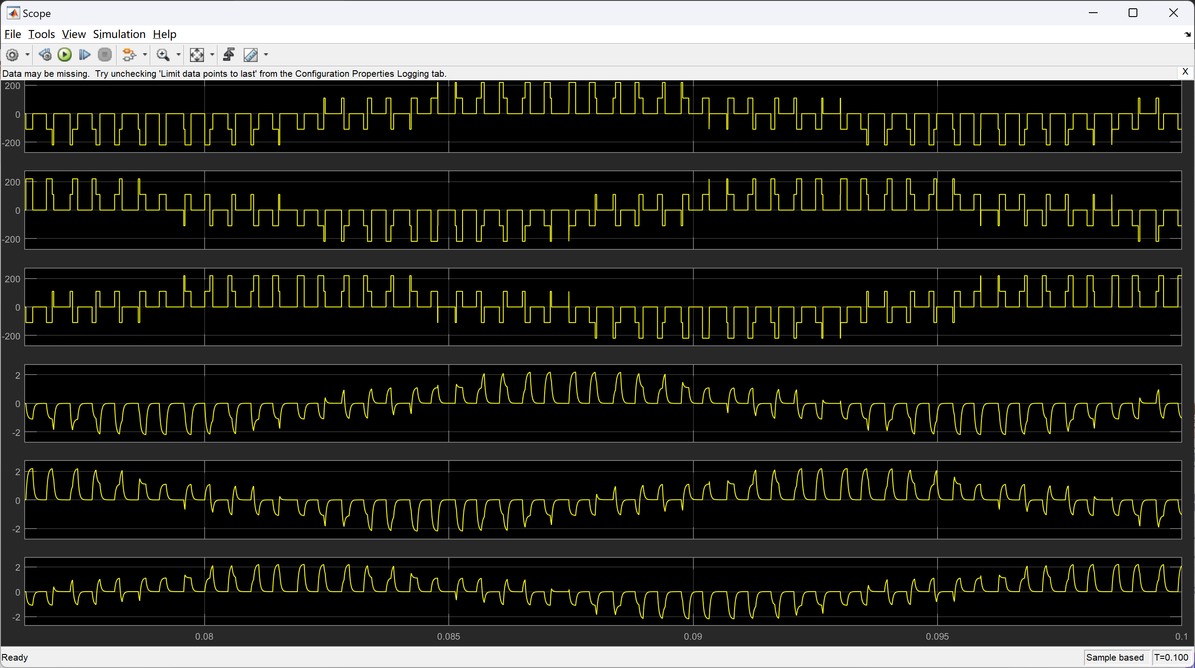
Task: Expand dropdown arrow beside Zoom tool
Action: point(178,55)
